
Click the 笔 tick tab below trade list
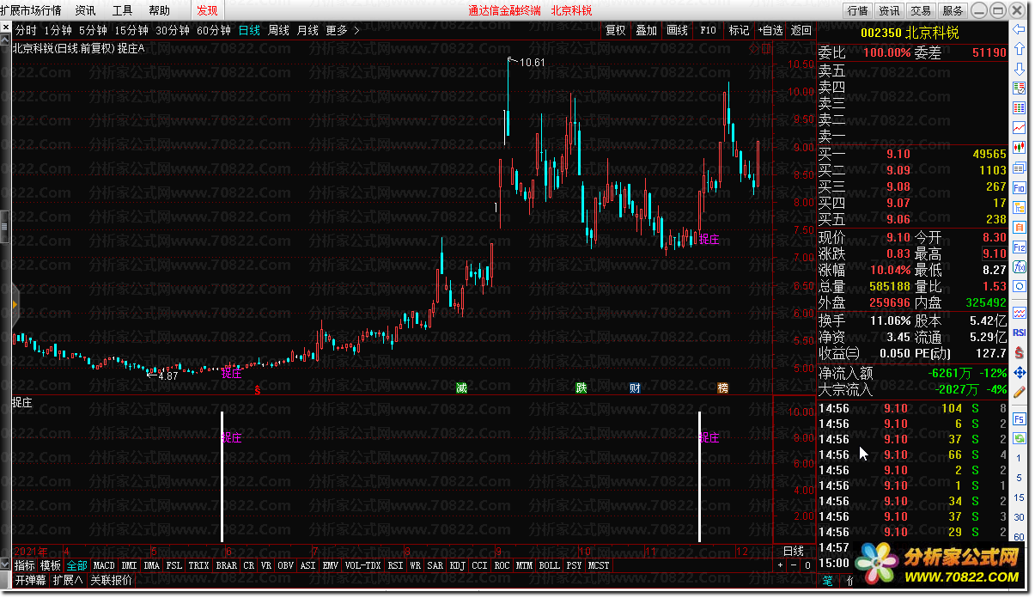(x=828, y=580)
